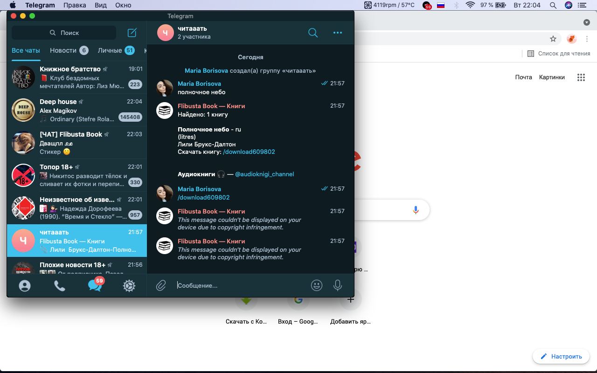Select the Новости folder tab
Screen dimensions: 597x373
point(69,50)
